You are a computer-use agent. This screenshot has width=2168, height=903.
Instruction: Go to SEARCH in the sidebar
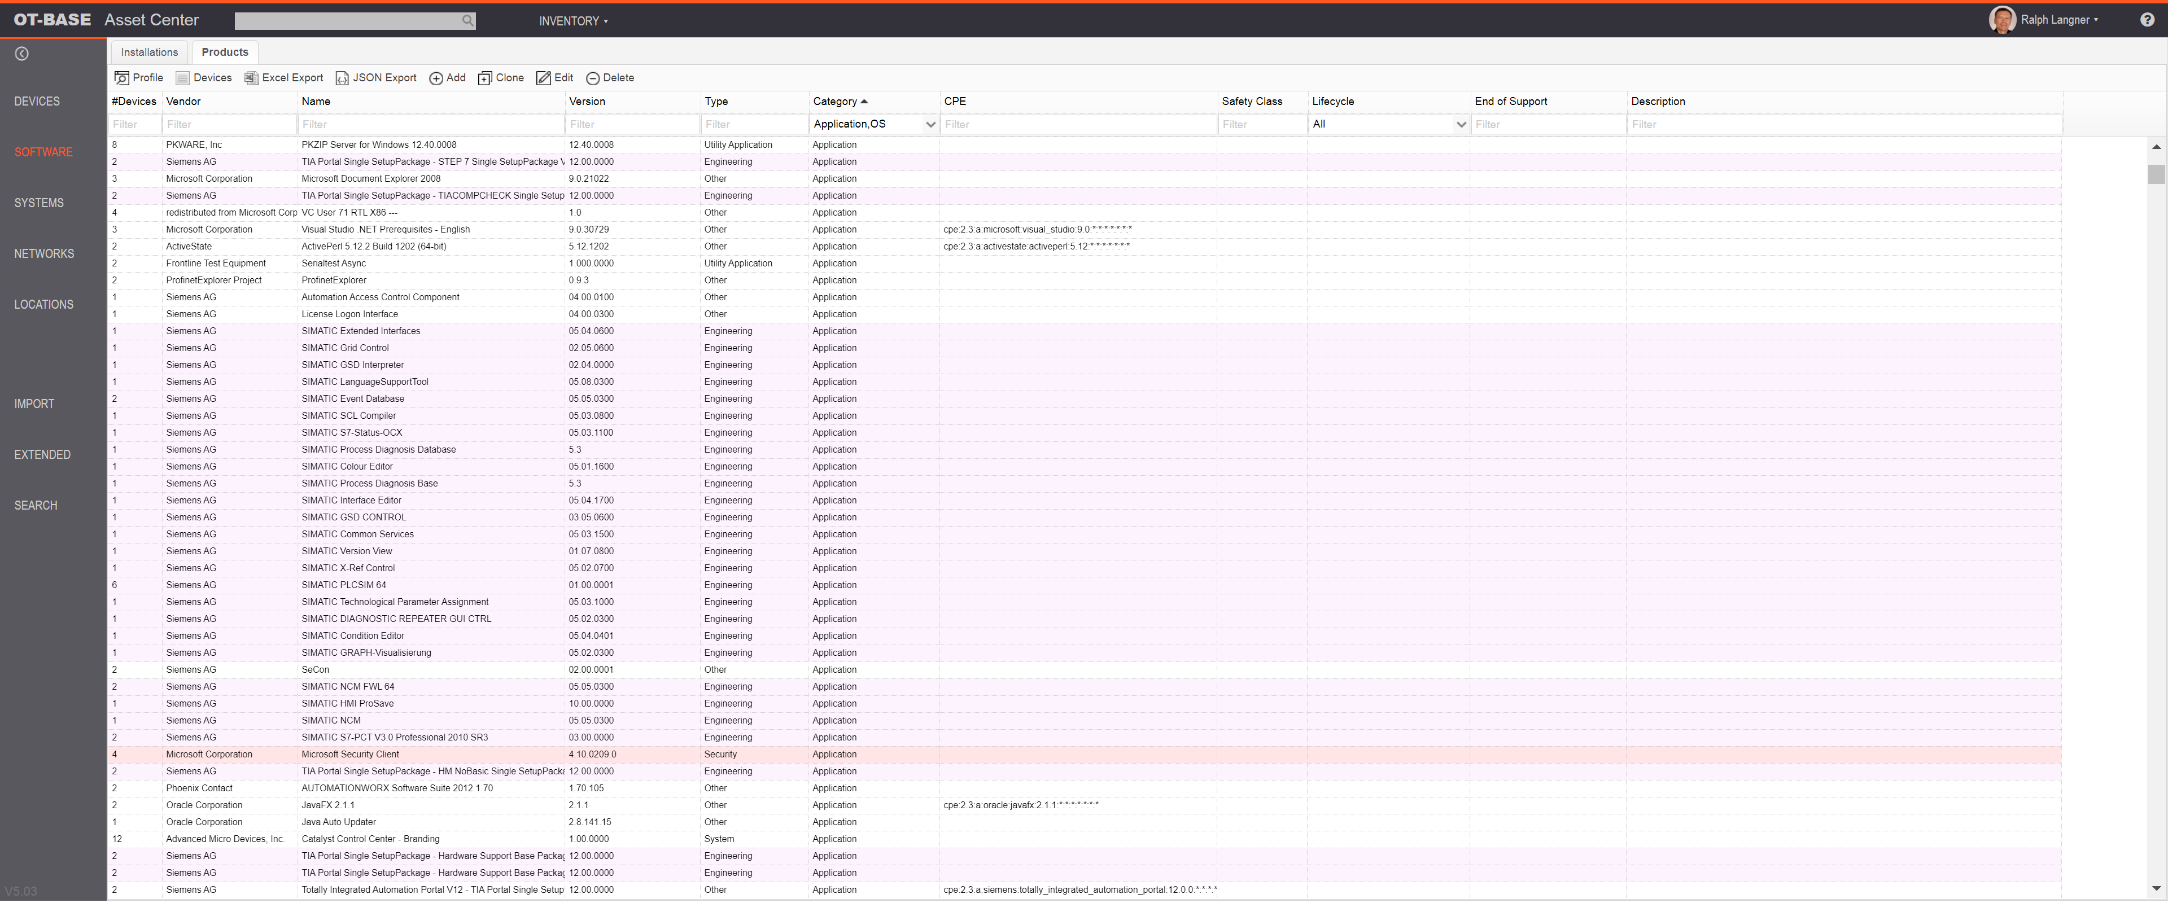click(x=36, y=506)
